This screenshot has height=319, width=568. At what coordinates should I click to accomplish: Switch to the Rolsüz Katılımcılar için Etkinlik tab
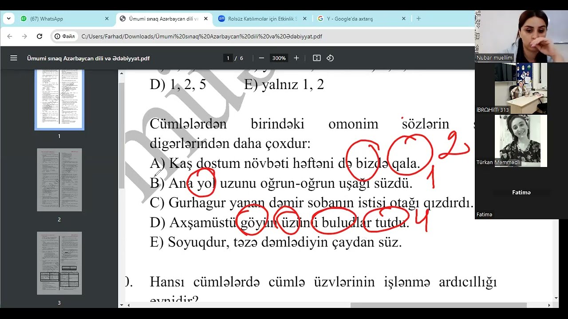coord(263,19)
